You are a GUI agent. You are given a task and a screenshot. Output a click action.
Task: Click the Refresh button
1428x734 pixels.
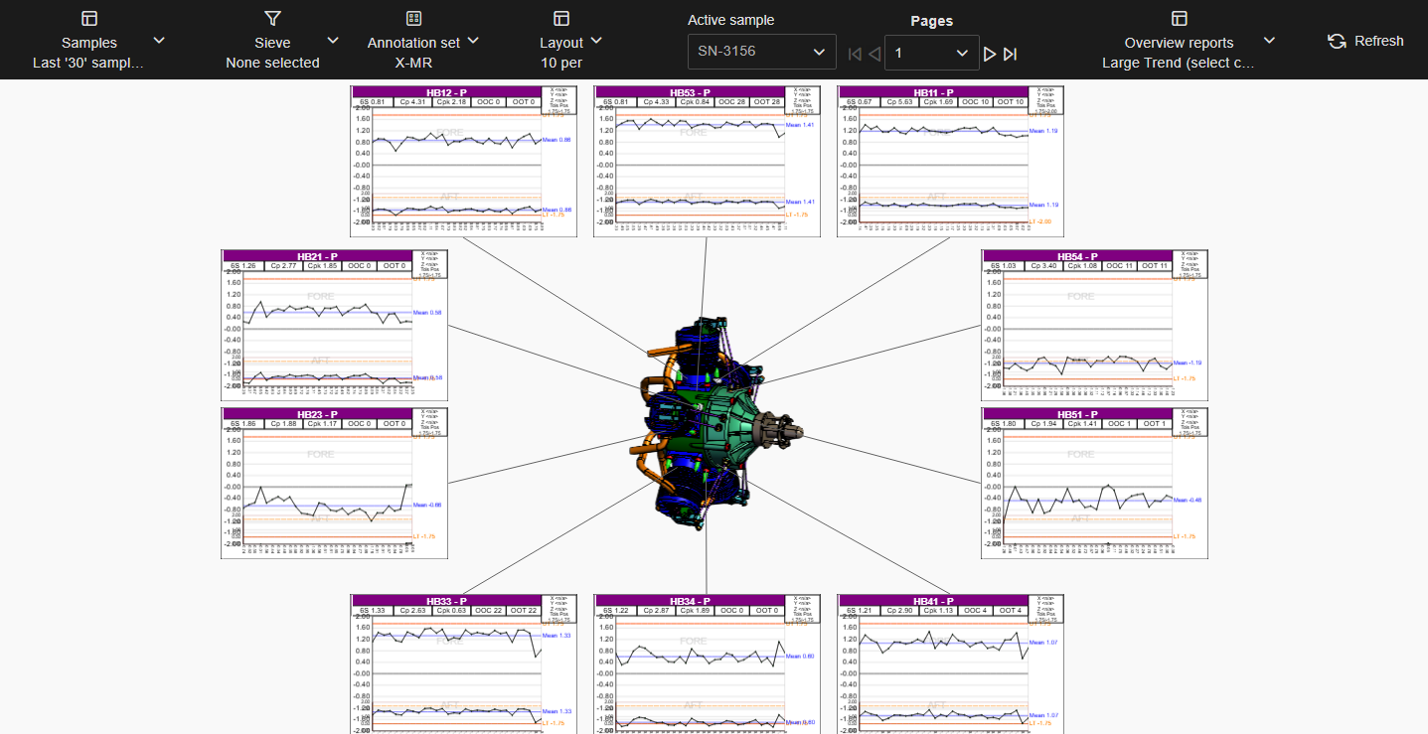(x=1366, y=41)
